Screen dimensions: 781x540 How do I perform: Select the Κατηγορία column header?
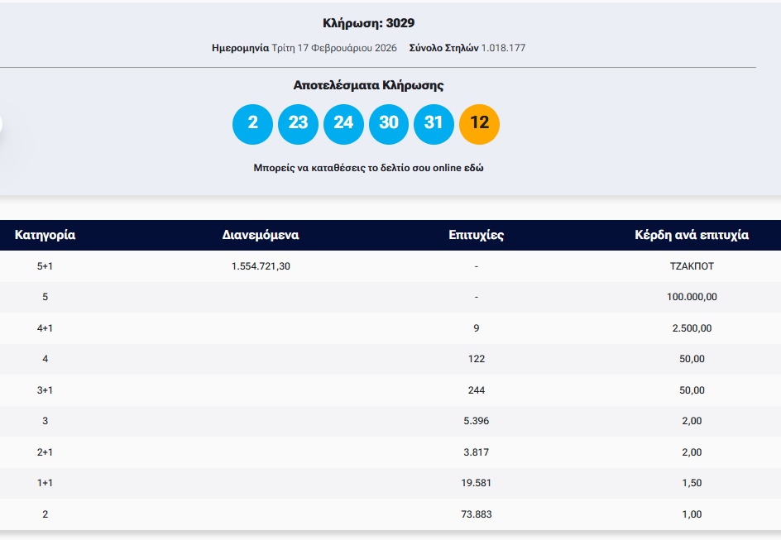[x=46, y=235]
